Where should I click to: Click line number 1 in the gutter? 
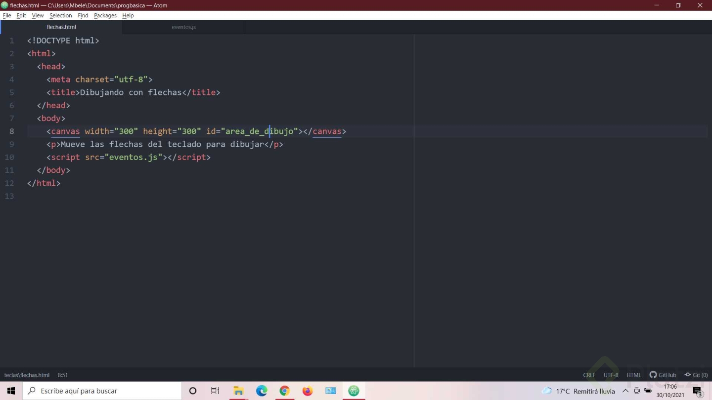pos(12,40)
